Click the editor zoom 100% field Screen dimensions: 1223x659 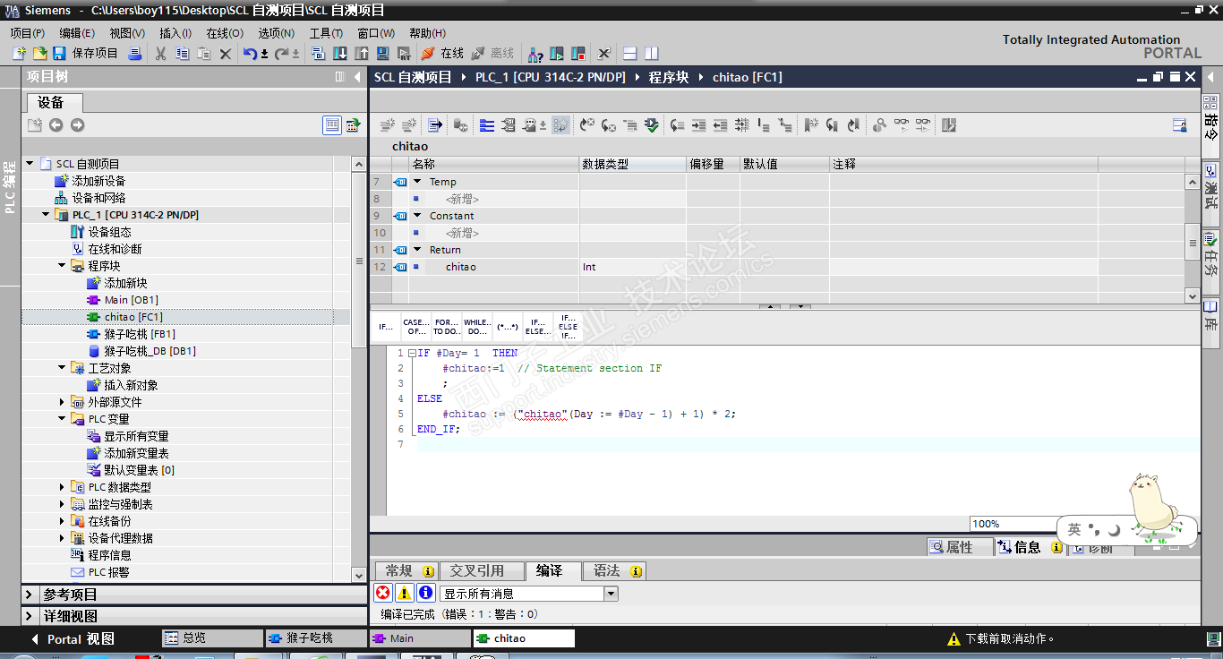(1012, 524)
